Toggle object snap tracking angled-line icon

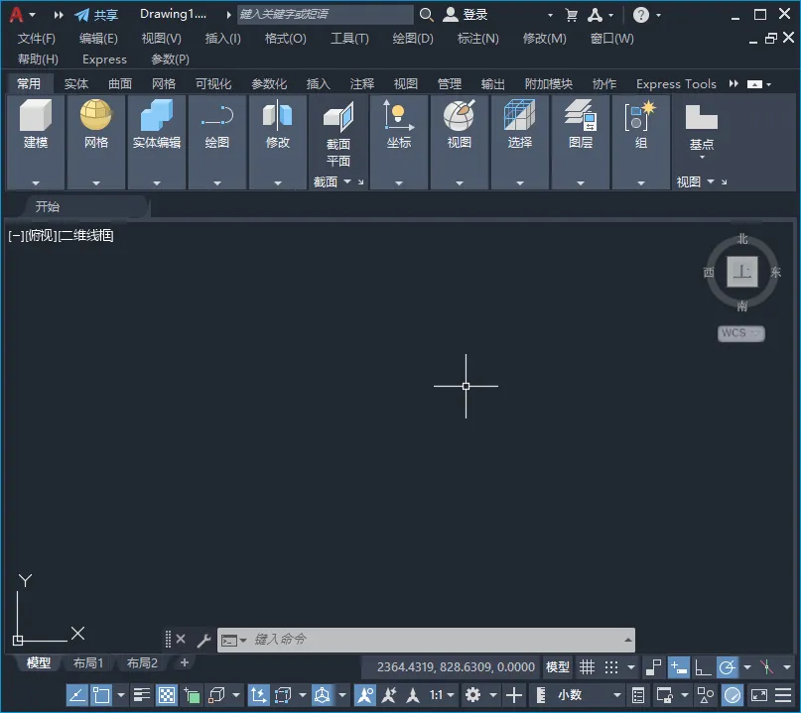tap(77, 695)
